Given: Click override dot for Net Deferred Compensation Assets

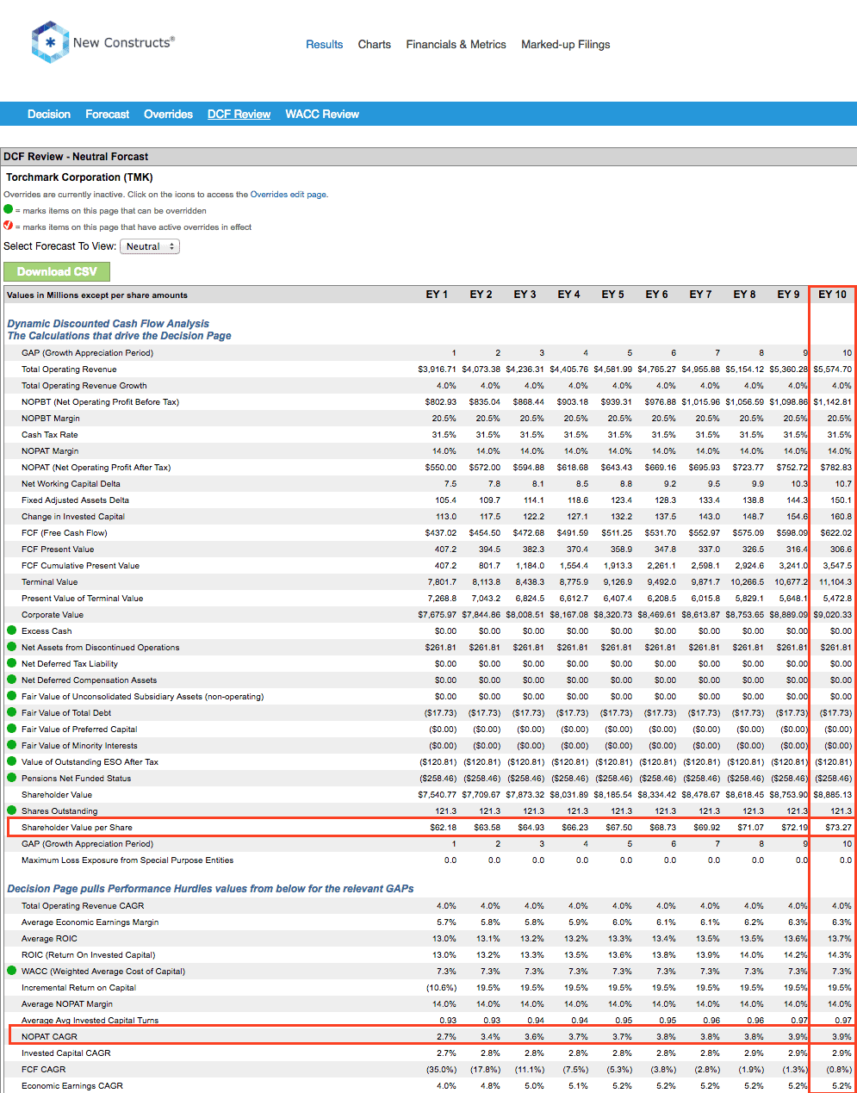Looking at the screenshot, I should 12,680.
